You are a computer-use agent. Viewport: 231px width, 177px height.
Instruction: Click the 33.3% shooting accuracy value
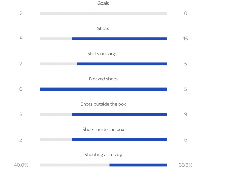pos(185,165)
